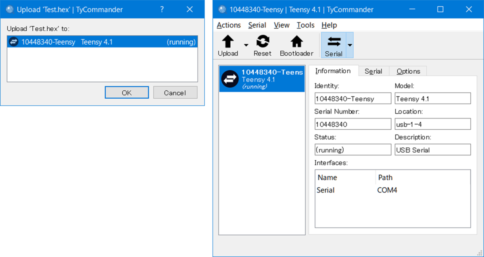Screen dimensions: 484x257
Task: Open the Help menu
Action: (x=329, y=25)
